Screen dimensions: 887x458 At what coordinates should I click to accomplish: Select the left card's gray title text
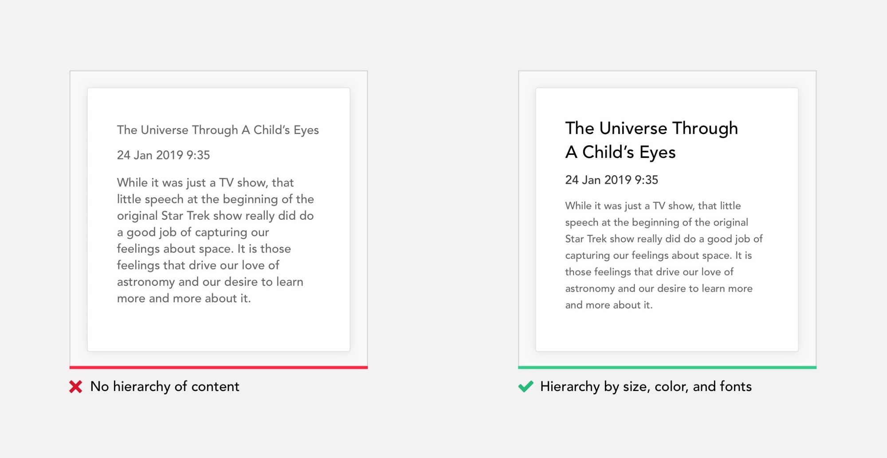[218, 130]
